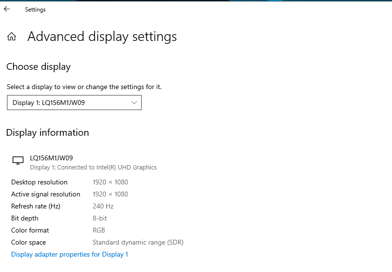This screenshot has width=392, height=272.
Task: Open Display adapter properties for Display 1
Action: [x=70, y=254]
